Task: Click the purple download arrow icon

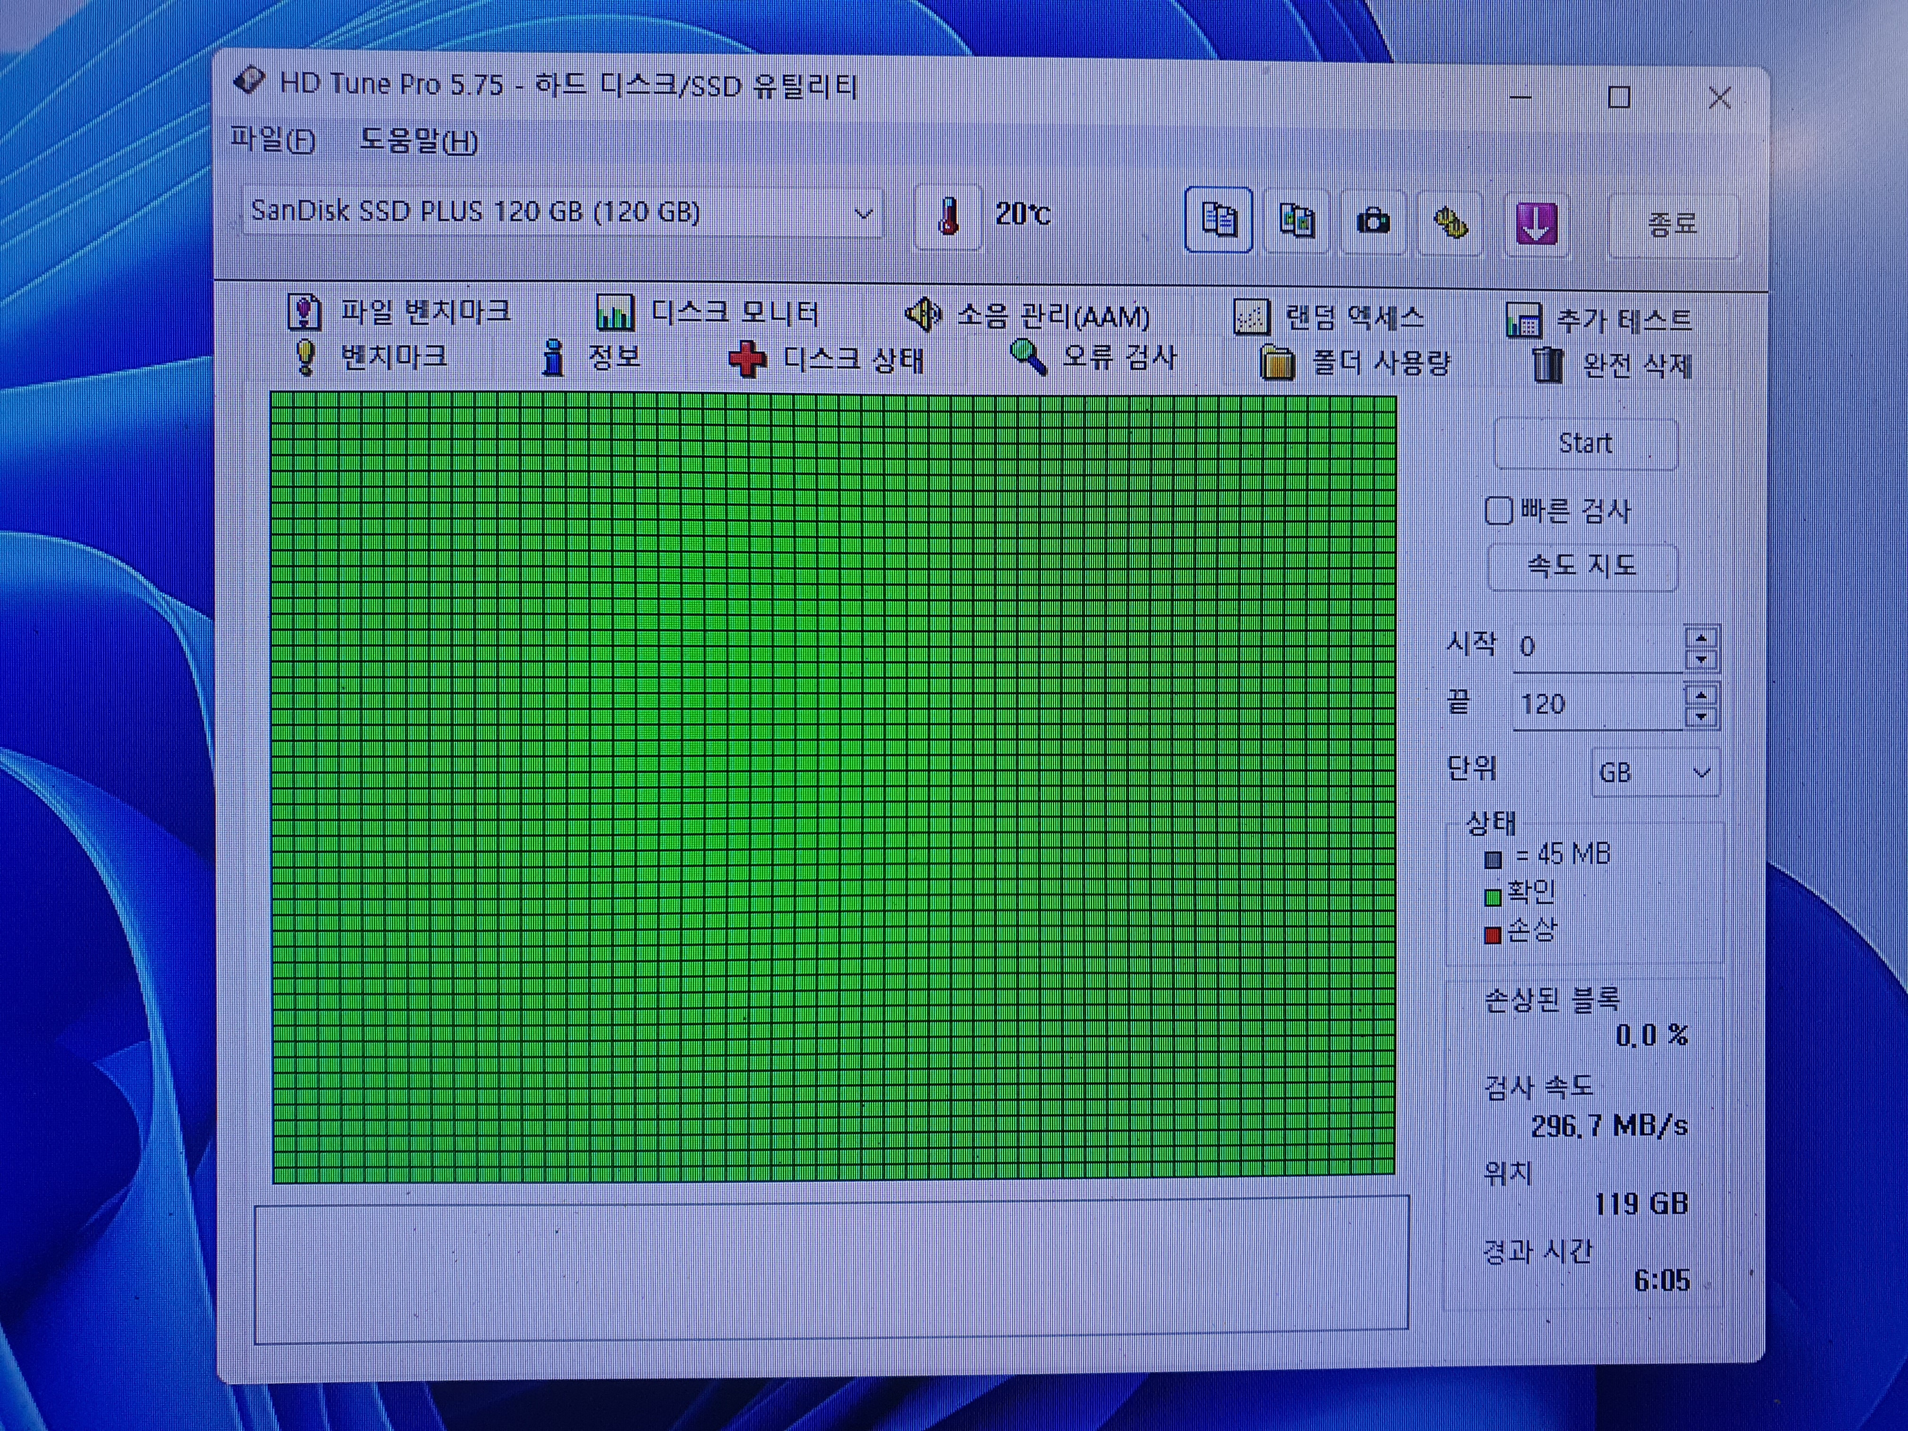Action: pos(1536,224)
